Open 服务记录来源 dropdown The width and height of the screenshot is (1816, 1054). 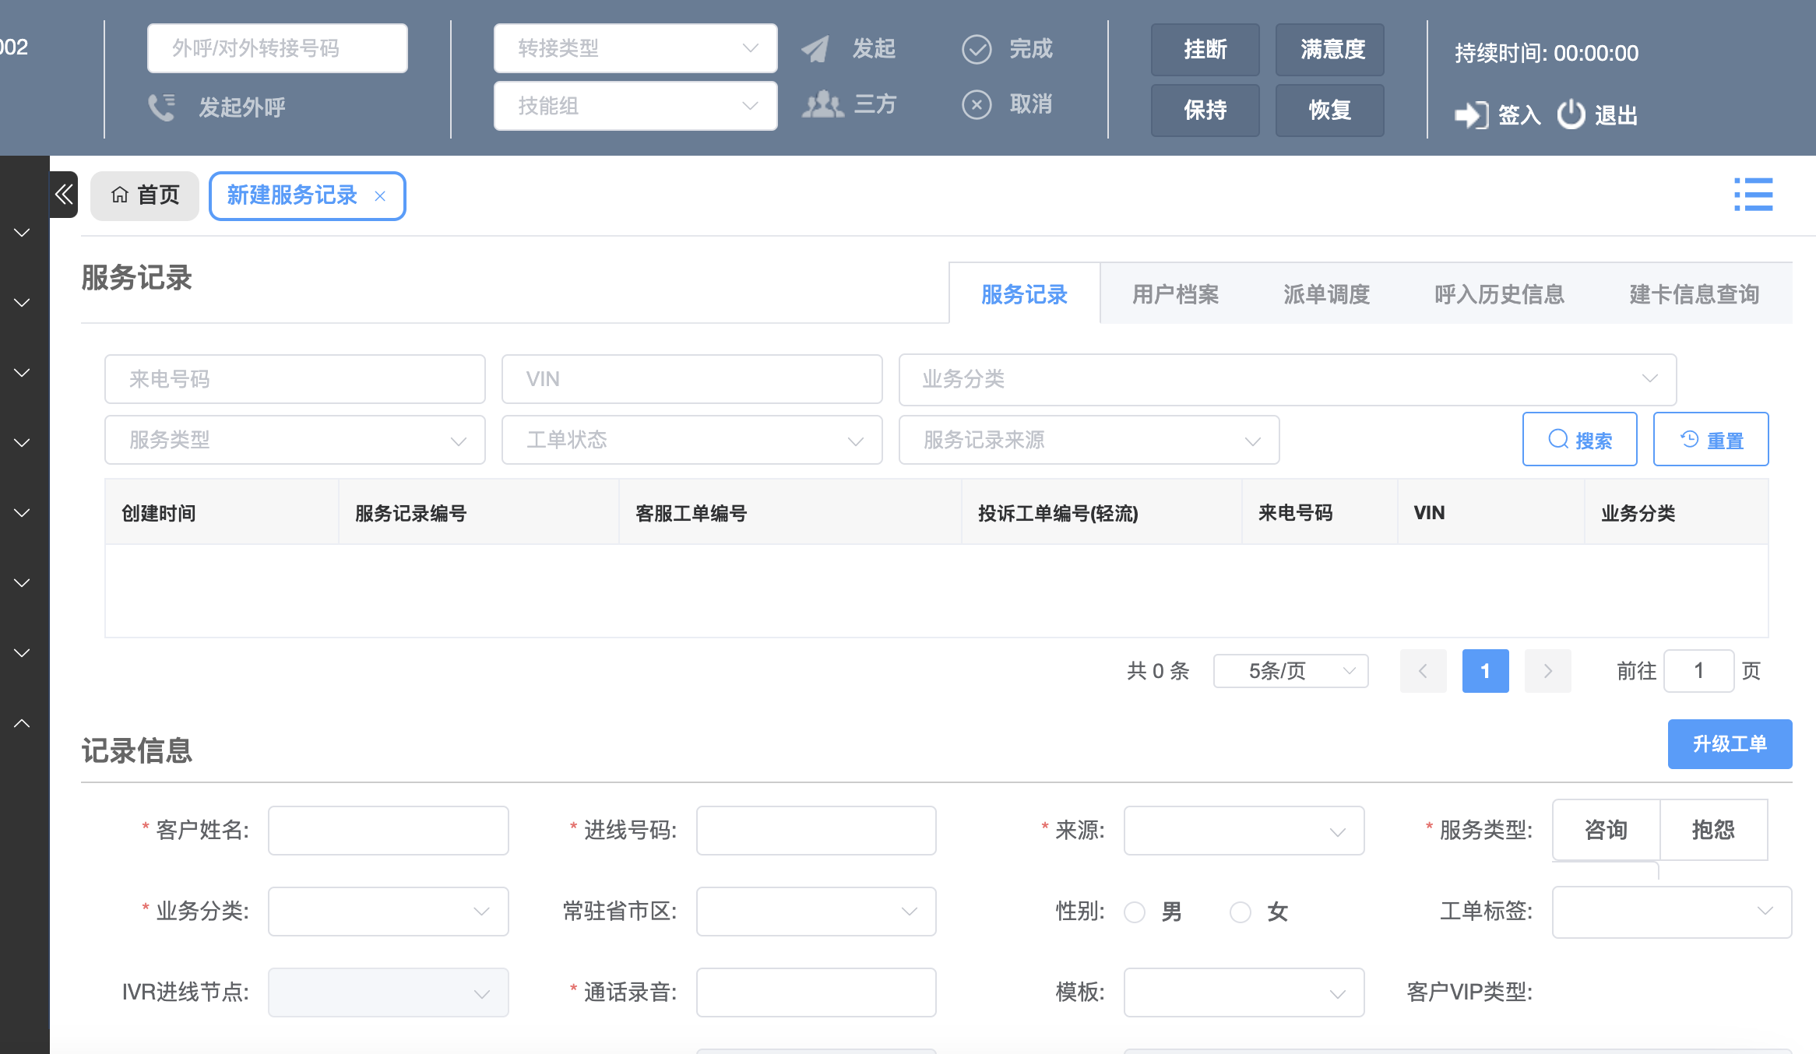click(1089, 440)
